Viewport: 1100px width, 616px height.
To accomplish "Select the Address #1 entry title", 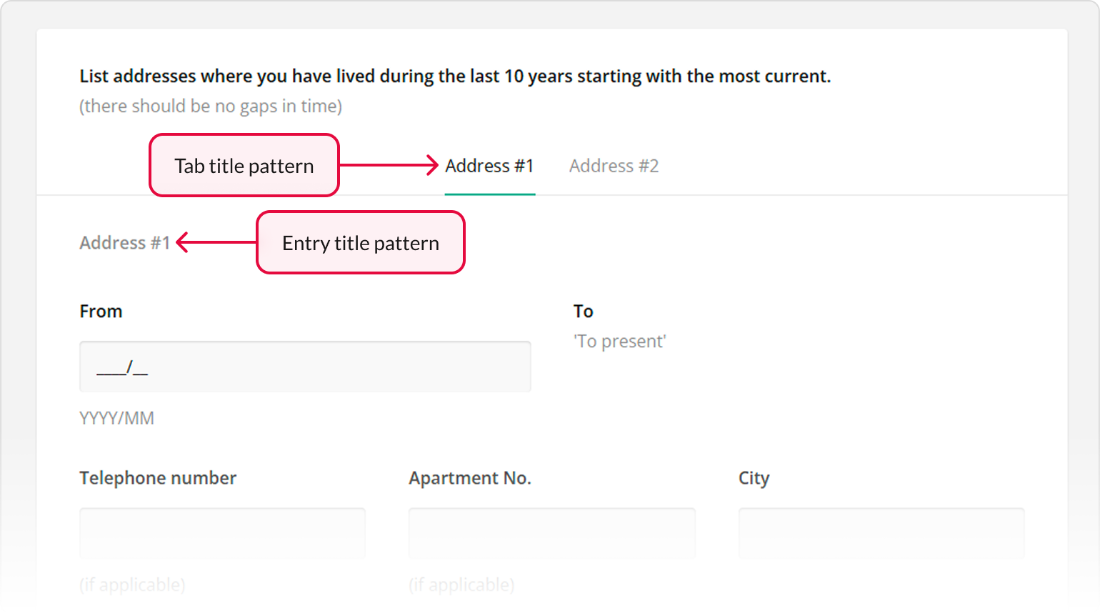I will pyautogui.click(x=124, y=242).
